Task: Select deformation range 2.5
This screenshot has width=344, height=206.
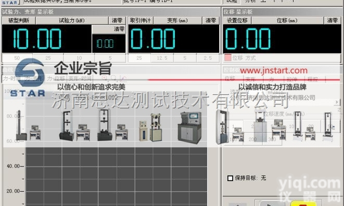Action: (208, 58)
